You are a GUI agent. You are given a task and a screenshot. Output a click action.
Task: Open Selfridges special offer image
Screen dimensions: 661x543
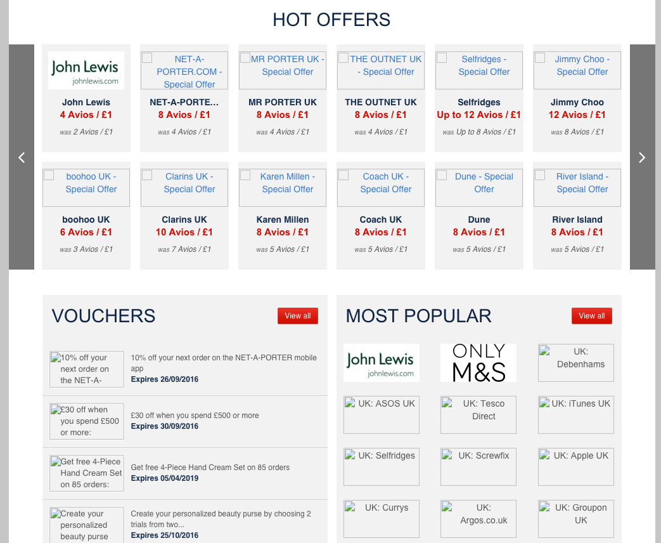tap(479, 70)
